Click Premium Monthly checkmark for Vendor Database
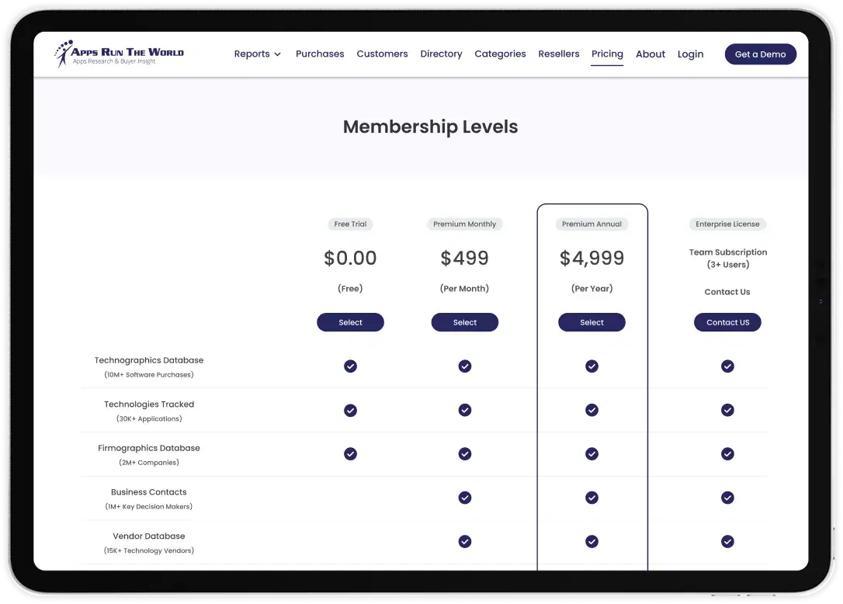 tap(465, 542)
